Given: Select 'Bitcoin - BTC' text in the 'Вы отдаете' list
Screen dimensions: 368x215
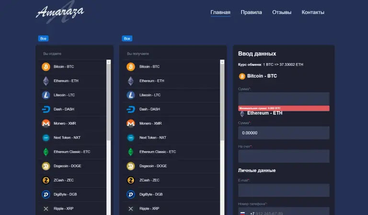Looking at the screenshot, I should coord(64,67).
